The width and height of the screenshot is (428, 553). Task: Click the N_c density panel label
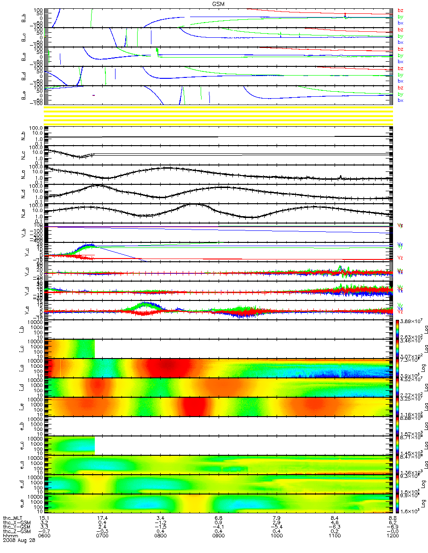point(23,155)
